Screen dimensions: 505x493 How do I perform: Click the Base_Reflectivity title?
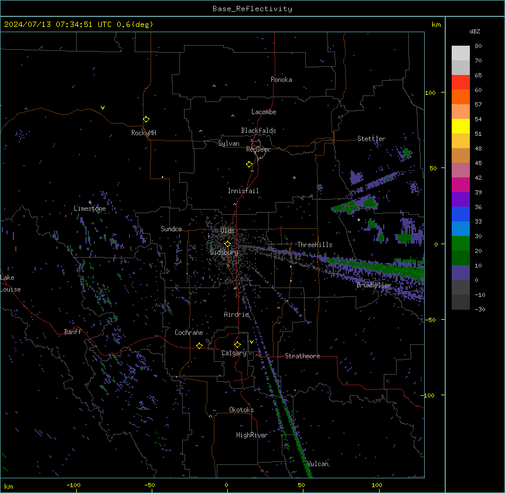point(252,9)
